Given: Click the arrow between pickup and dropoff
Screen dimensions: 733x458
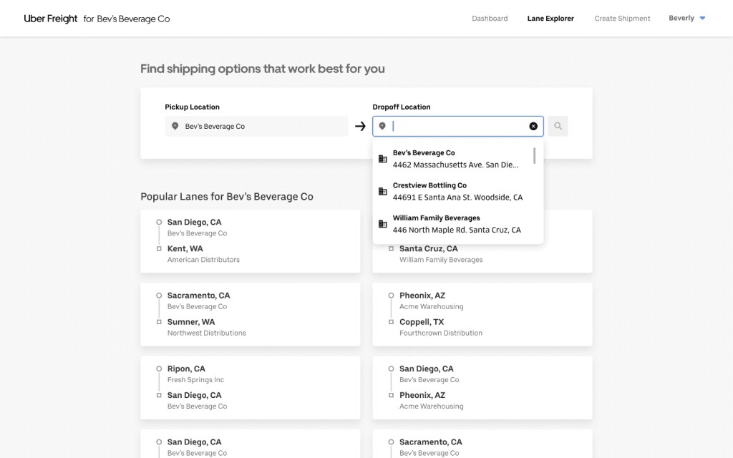Looking at the screenshot, I should coord(360,127).
